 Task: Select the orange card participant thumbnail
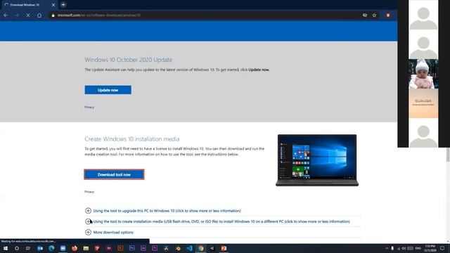pyautogui.click(x=423, y=103)
